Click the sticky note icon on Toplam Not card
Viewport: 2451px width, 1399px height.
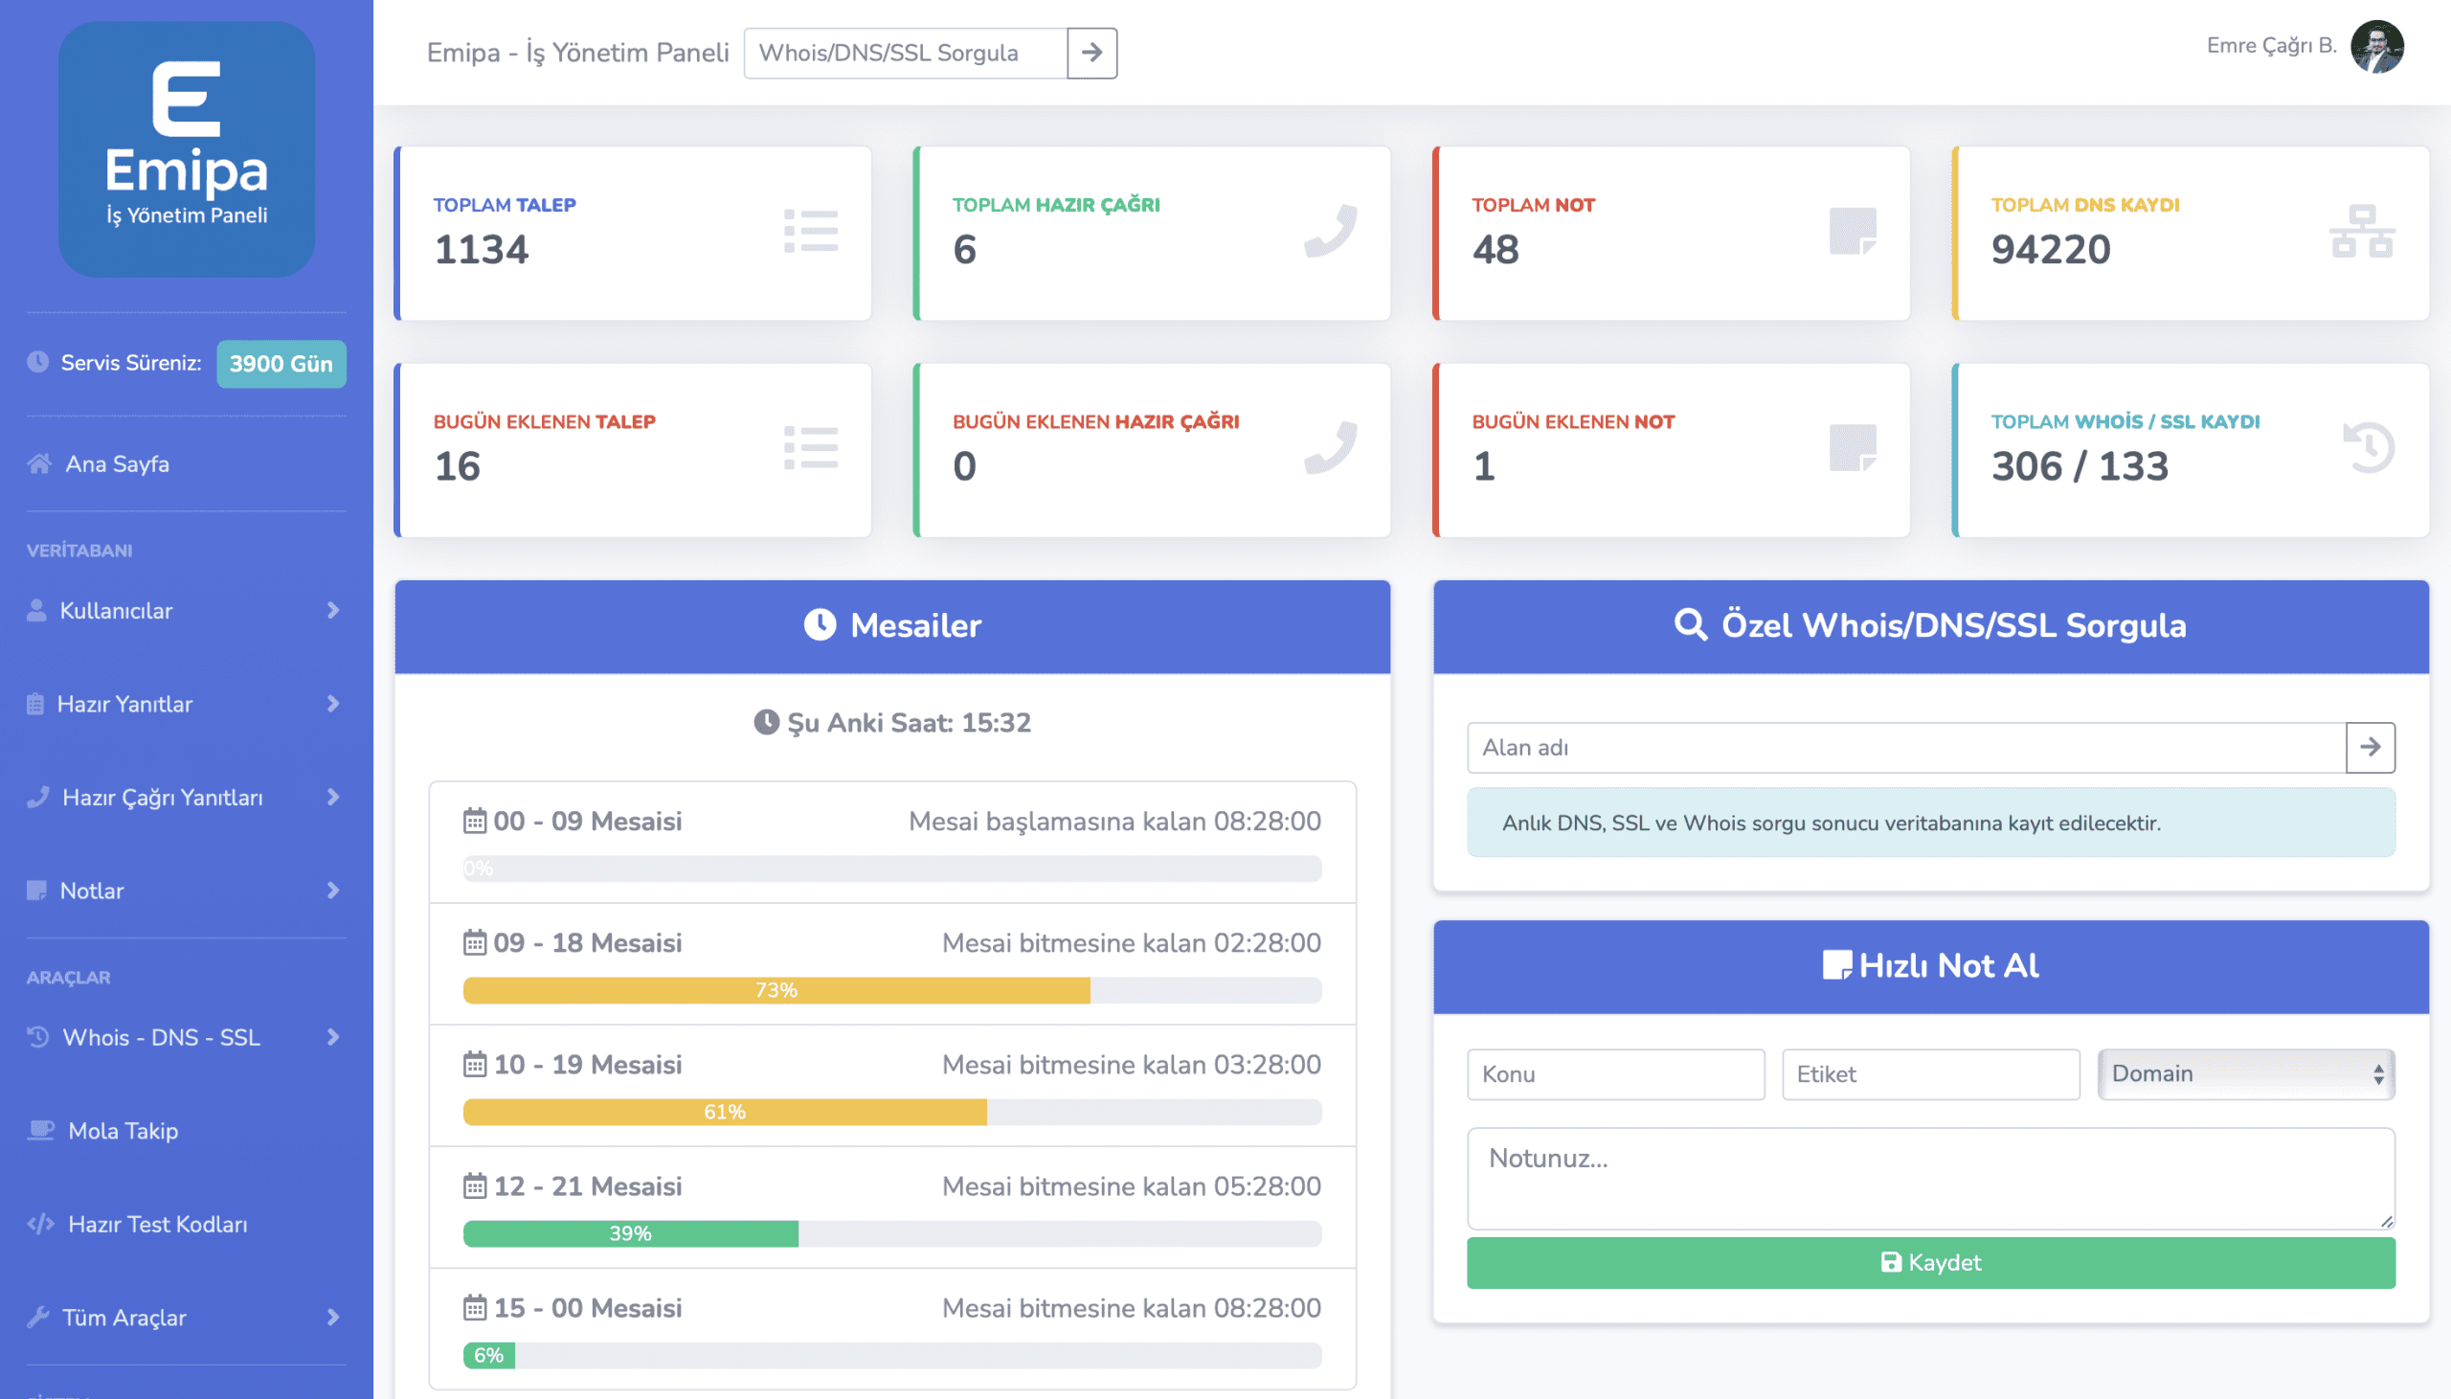click(1852, 232)
